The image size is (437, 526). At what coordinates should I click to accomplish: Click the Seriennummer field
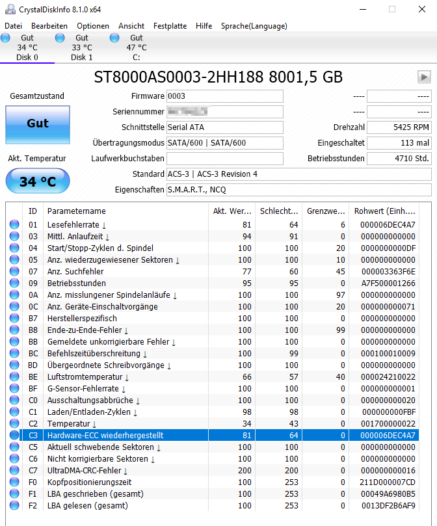click(x=225, y=112)
